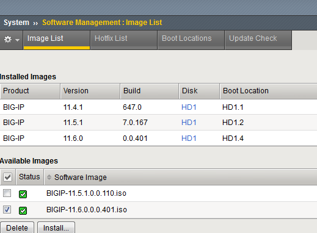Image resolution: width=317 pixels, height=233 pixels.
Task: Sort by the Software Image column
Action: click(81, 177)
